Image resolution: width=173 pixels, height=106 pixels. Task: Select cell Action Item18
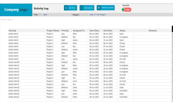[x=27, y=87]
